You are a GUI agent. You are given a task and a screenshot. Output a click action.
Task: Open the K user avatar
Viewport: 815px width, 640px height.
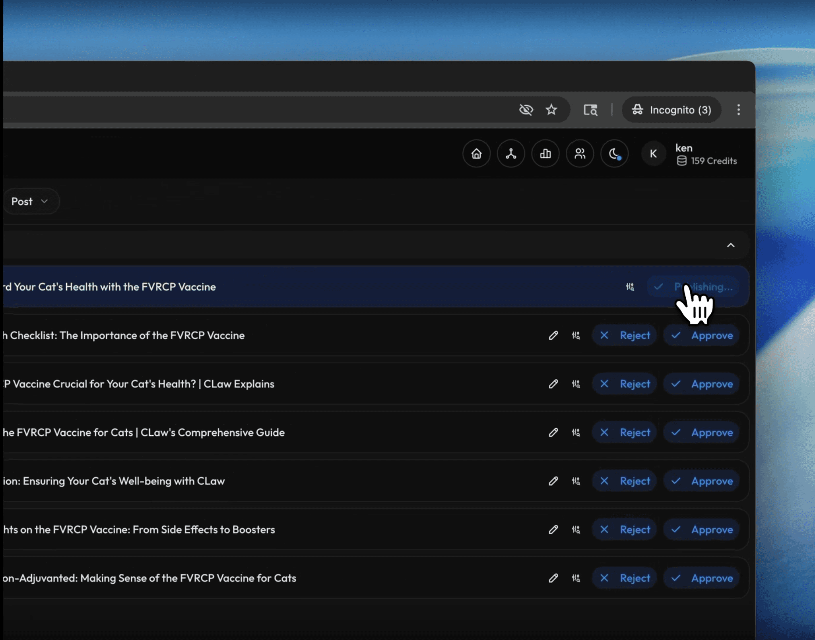653,153
